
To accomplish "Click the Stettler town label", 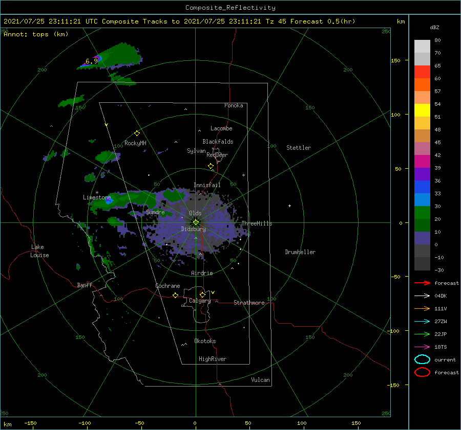I will (x=299, y=148).
